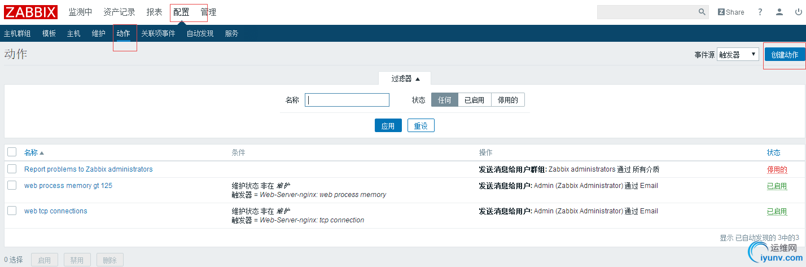Click the 条件 column header
The width and height of the screenshot is (806, 267).
(x=238, y=152)
